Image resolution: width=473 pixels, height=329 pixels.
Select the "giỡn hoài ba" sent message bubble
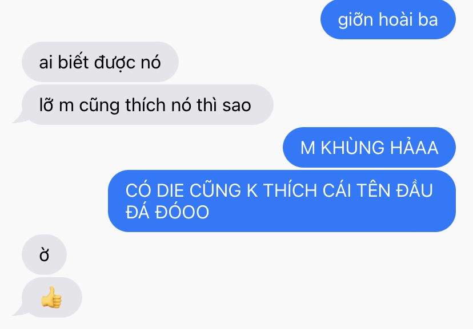(388, 19)
